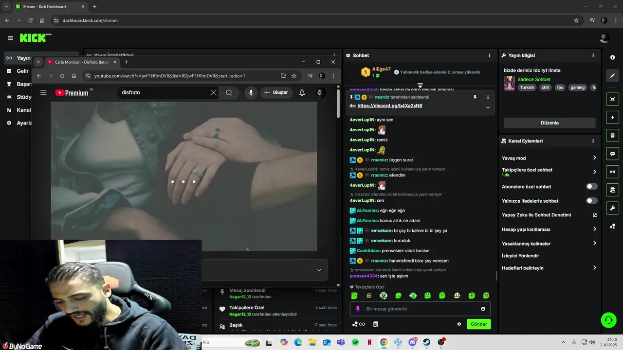Image resolution: width=623 pixels, height=350 pixels.
Task: Expand the collapsed section chevron under YouTube video
Action: pyautogui.click(x=319, y=270)
